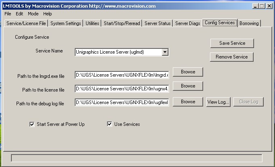The height and width of the screenshot is (167, 275).
Task: Open the Server Diags tab
Action: pyautogui.click(x=188, y=23)
